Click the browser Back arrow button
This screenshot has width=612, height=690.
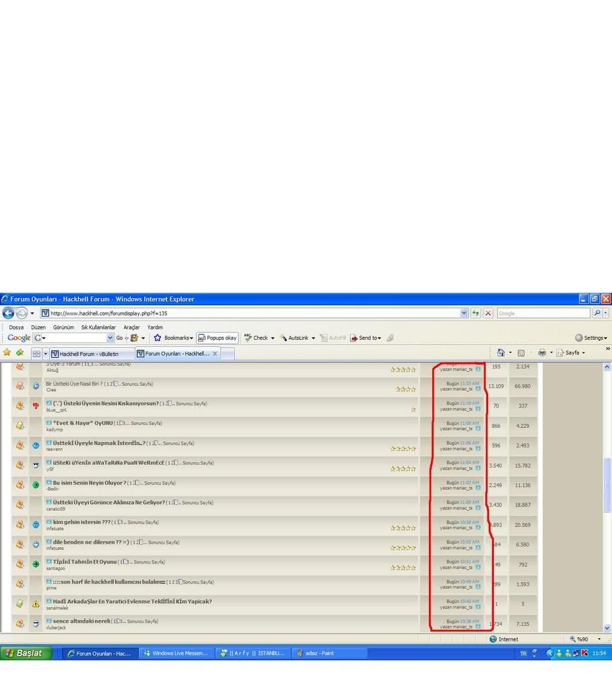coord(8,313)
